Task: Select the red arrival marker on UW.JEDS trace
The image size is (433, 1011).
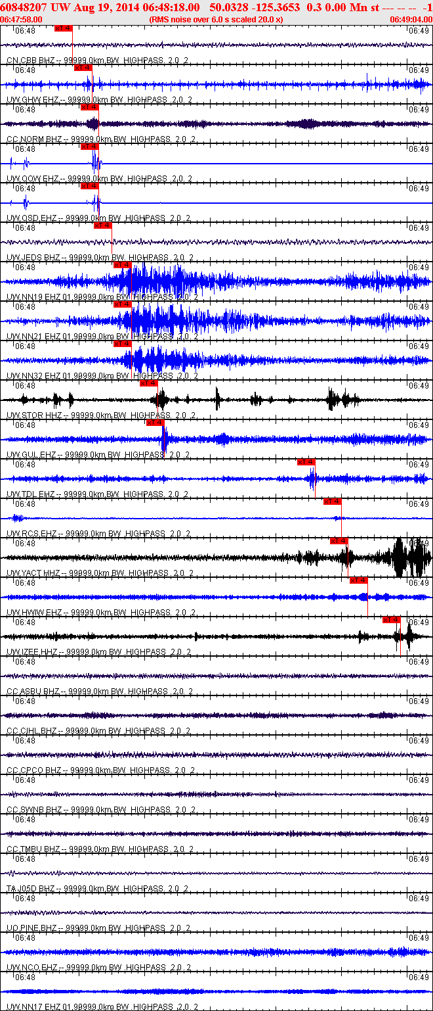Action: (103, 225)
